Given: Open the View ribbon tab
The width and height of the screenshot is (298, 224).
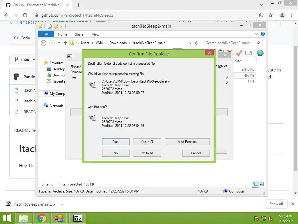Looking at the screenshot, I should (95, 34).
